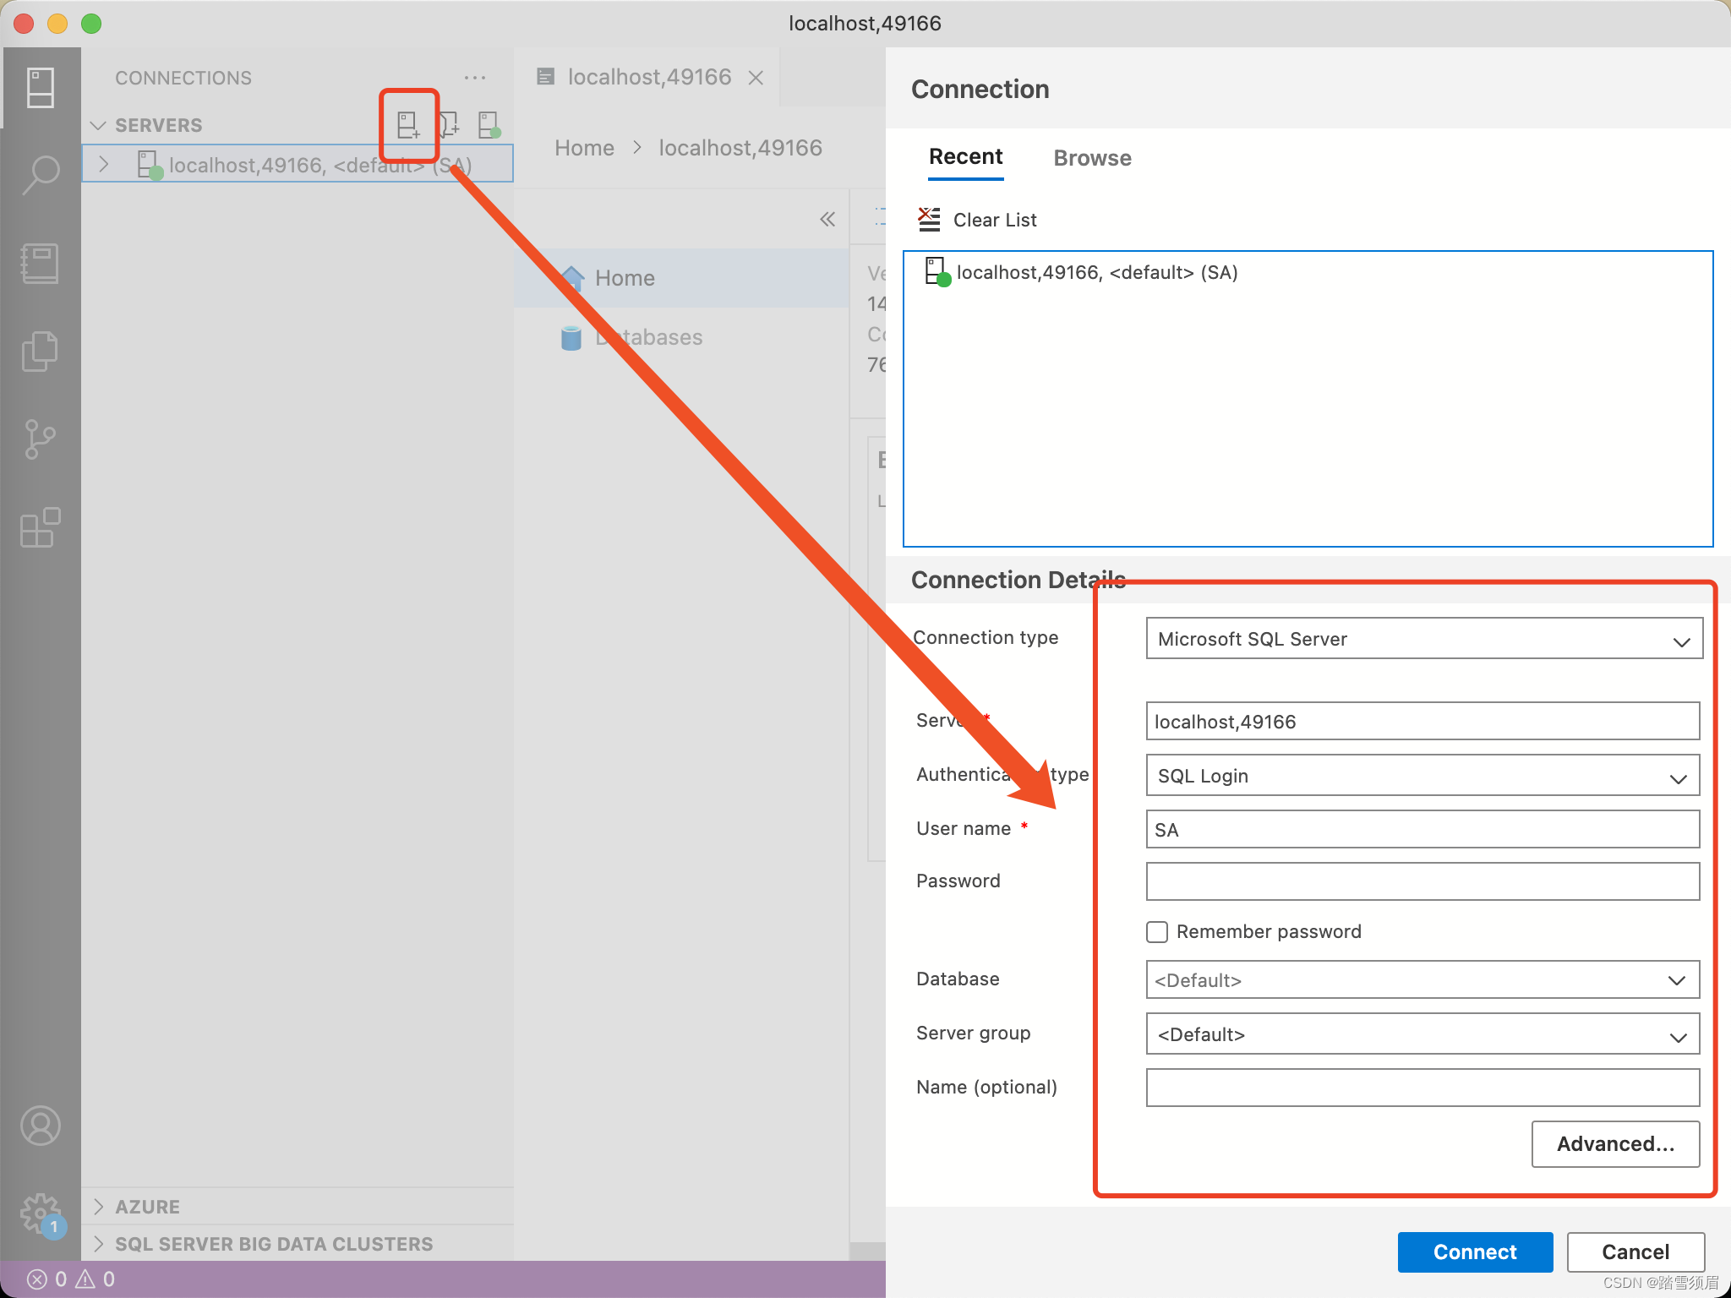The image size is (1731, 1298).
Task: Open the Search view icon
Action: coord(40,175)
